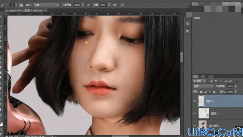Switch to the 通道 tab
Screen dimensions: 243x137
[203, 77]
